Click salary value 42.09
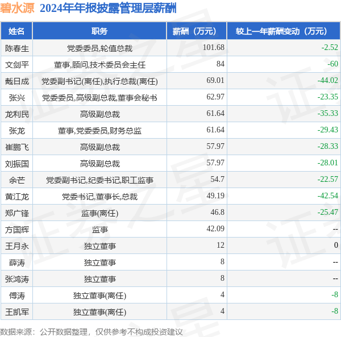 click(215, 228)
